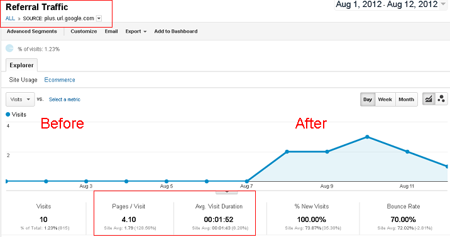This screenshot has width=450, height=237.
Task: Click the Aug 3 data point on chart
Action: [x=86, y=181]
